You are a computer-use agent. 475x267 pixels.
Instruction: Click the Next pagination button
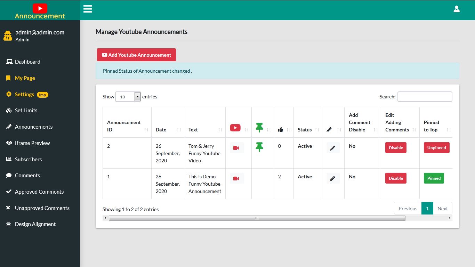(x=442, y=209)
